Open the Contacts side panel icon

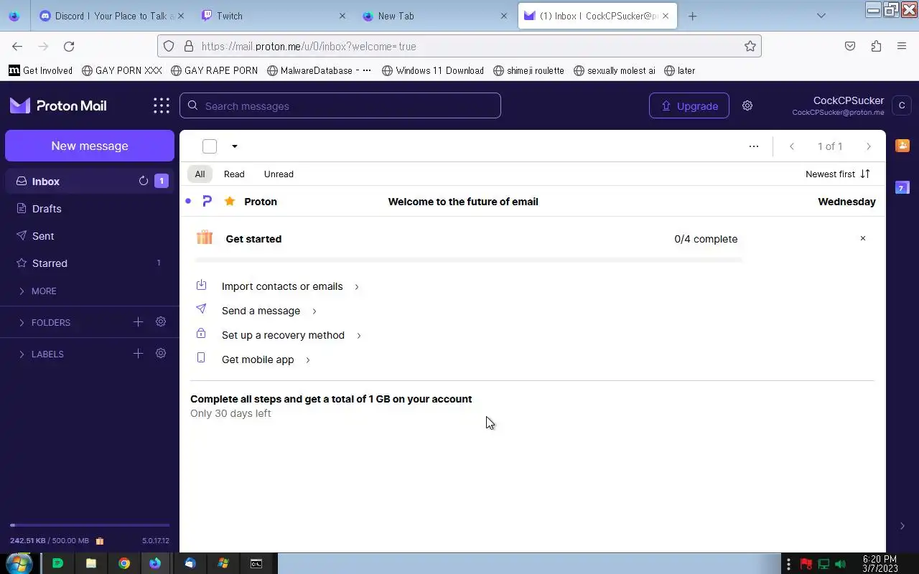pos(902,146)
